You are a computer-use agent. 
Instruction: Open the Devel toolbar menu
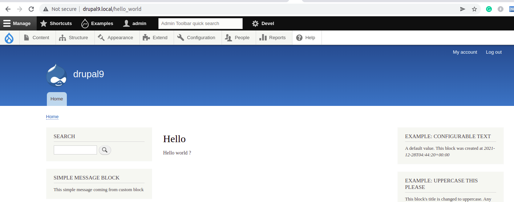pyautogui.click(x=263, y=23)
